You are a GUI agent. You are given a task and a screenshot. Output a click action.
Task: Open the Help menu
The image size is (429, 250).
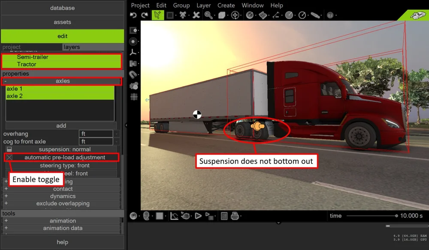click(277, 5)
